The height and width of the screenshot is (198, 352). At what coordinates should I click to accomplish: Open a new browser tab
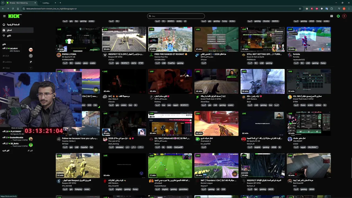60,3
